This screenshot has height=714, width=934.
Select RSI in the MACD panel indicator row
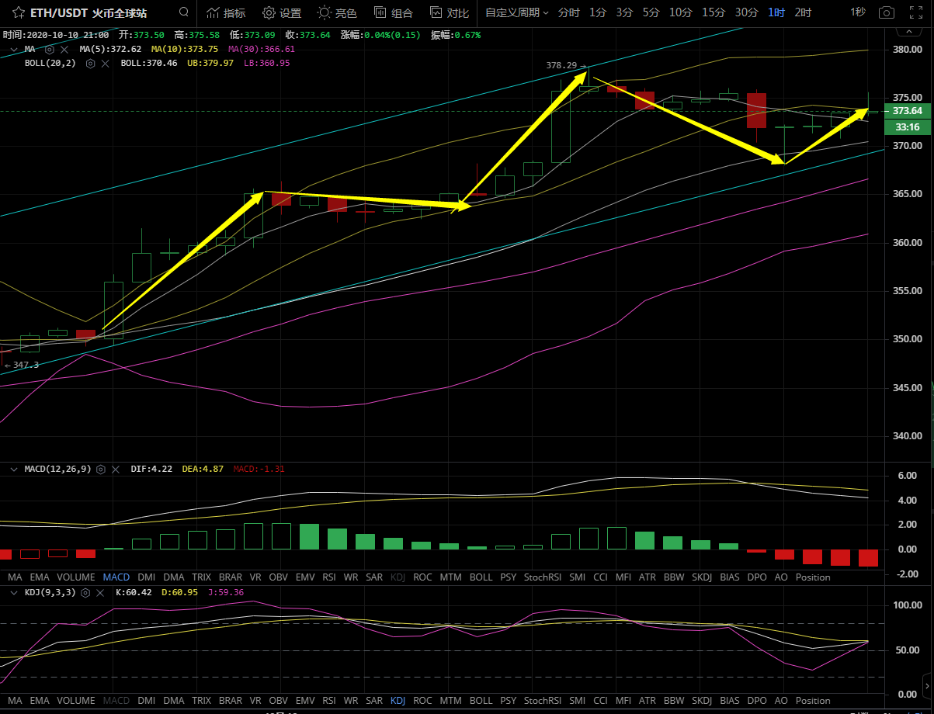coord(328,577)
